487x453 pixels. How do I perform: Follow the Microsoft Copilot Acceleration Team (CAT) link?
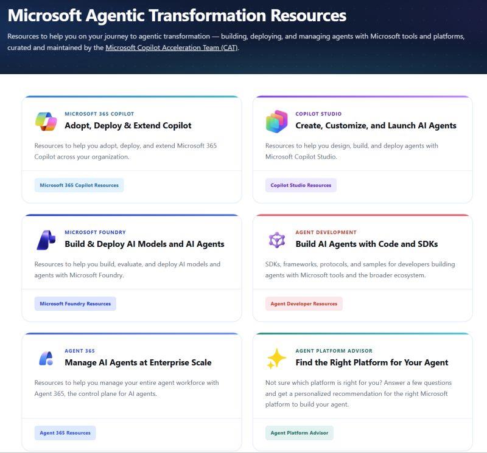click(172, 48)
